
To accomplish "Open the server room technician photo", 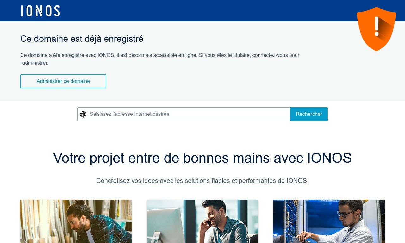I will [x=329, y=221].
